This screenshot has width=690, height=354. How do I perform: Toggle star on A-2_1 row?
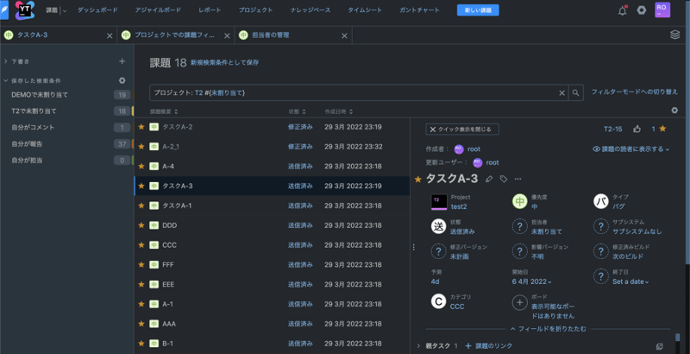(141, 147)
